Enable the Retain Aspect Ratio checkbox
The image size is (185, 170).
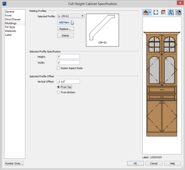58,68
